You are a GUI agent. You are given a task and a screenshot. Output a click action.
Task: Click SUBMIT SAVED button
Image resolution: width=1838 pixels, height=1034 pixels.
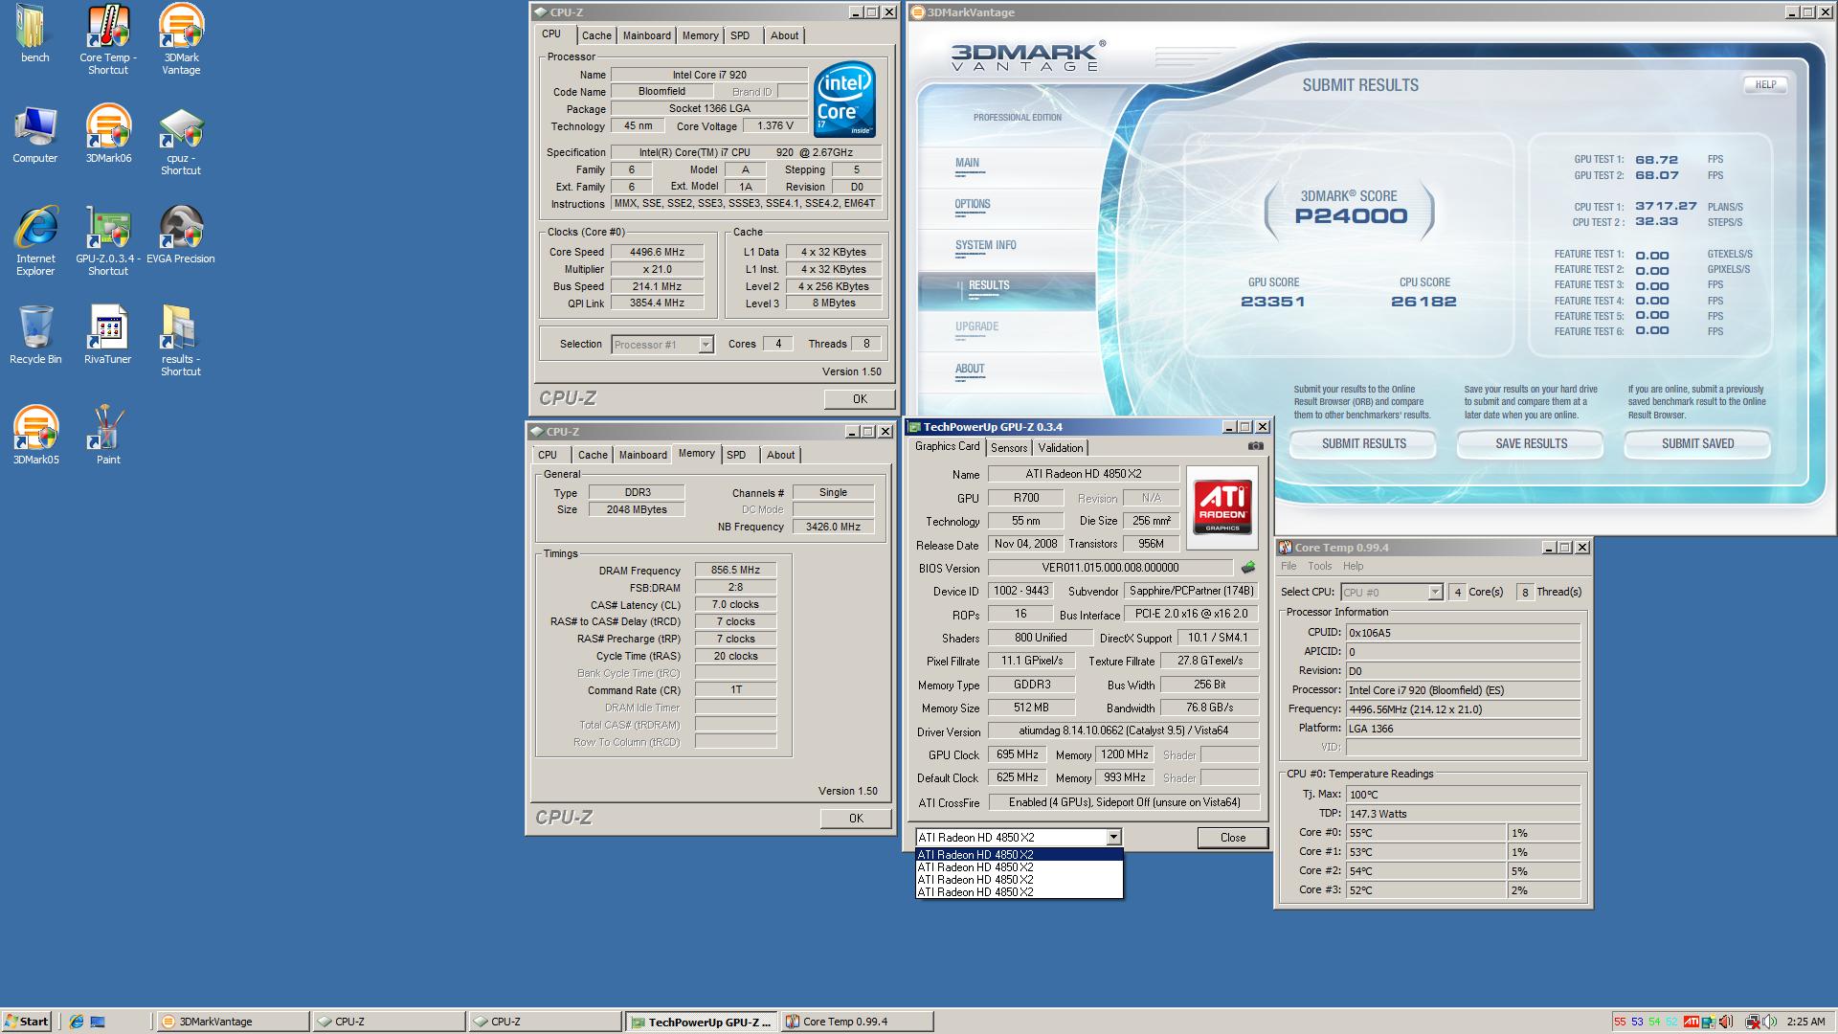1697,444
